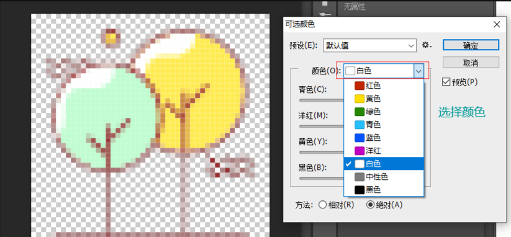Choose 红色 from the color list
Image resolution: width=511 pixels, height=237 pixels.
pos(384,86)
